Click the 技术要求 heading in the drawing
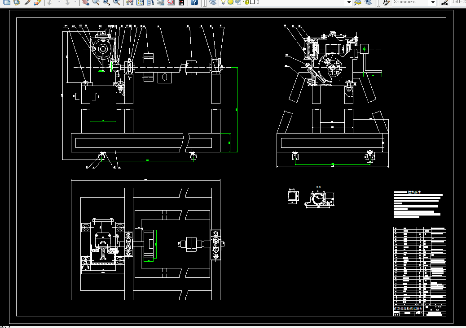The image size is (466, 328). [x=414, y=192]
